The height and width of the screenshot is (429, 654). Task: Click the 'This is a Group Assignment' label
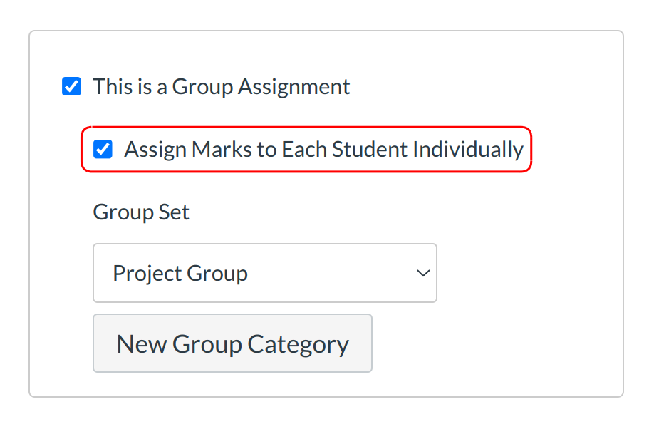(222, 87)
